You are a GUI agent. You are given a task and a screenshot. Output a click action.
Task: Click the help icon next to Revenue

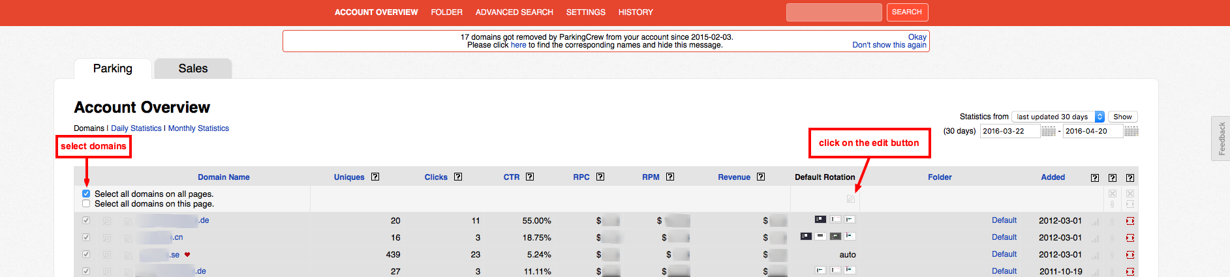(761, 177)
